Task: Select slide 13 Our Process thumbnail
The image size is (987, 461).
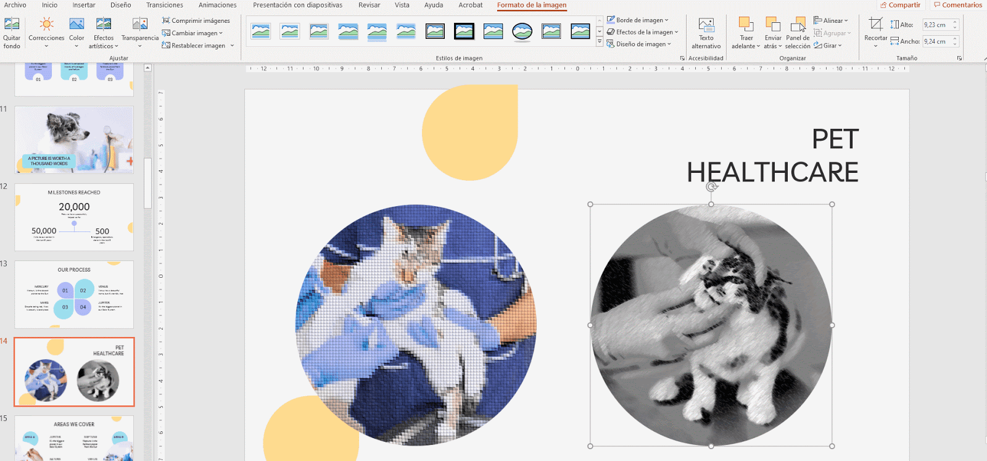Action: pyautogui.click(x=74, y=294)
